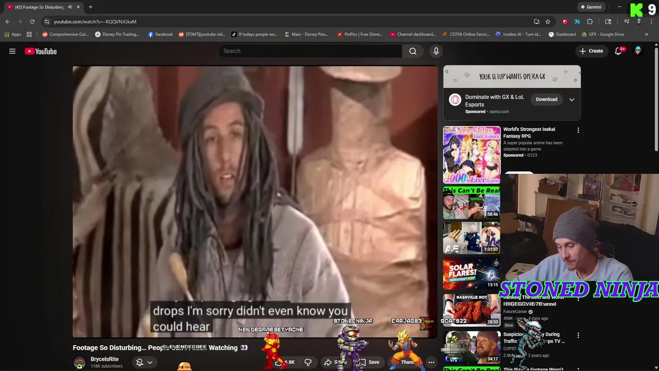The height and width of the screenshot is (371, 659).
Task: Open the 'This Can't Be Real' thumbnail
Action: (472, 203)
